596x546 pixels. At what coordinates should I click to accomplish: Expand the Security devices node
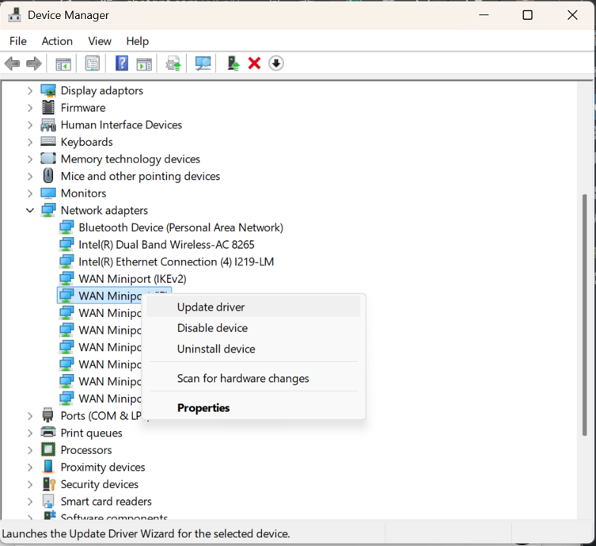(30, 484)
